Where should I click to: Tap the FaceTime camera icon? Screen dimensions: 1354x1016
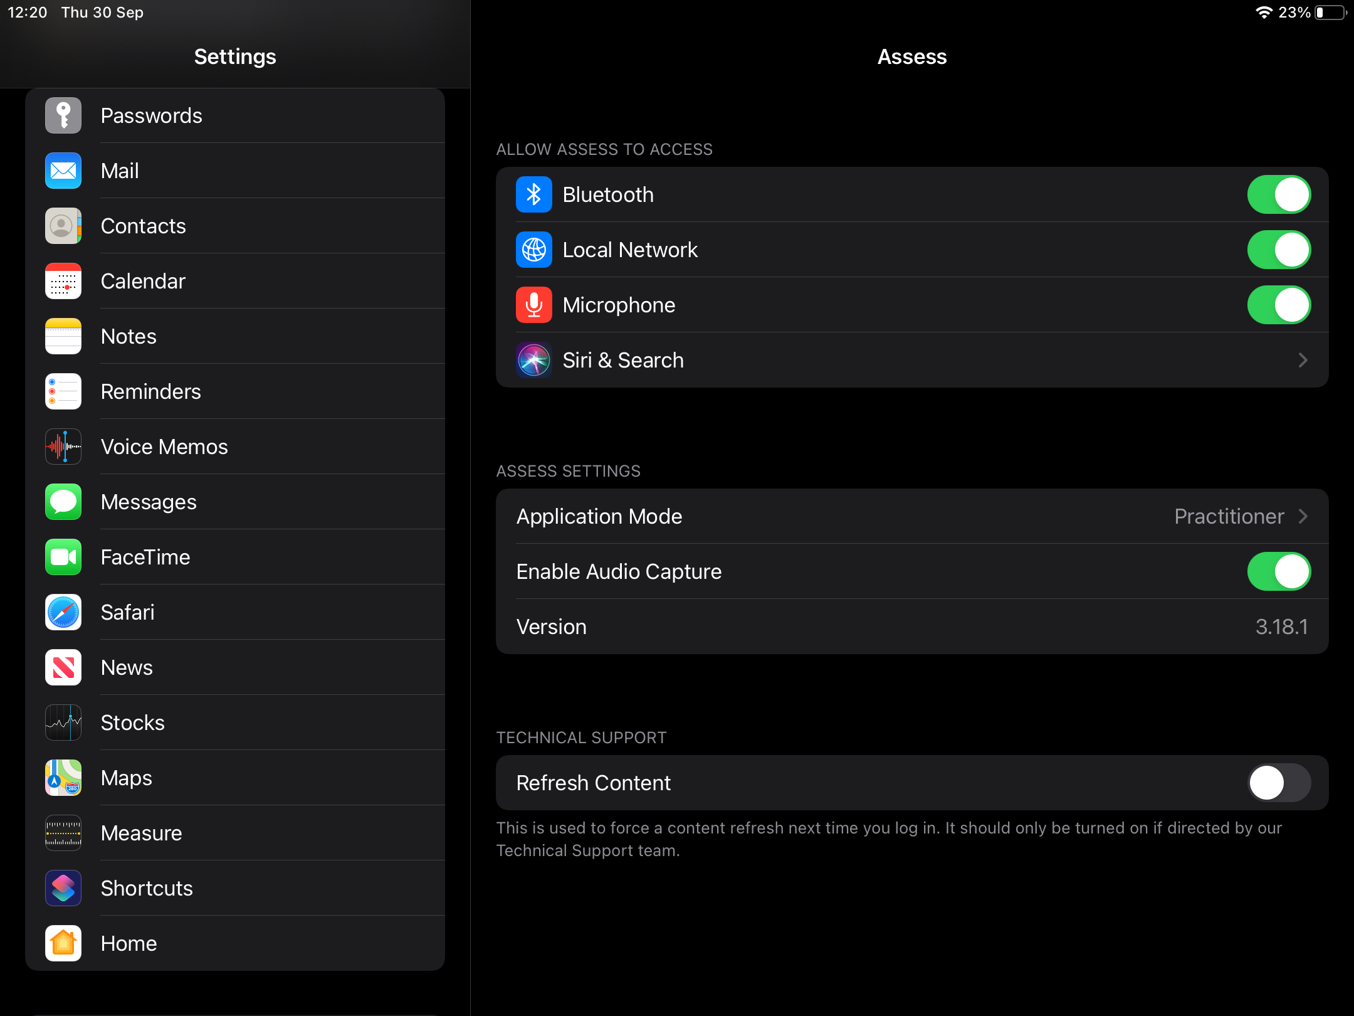point(63,557)
